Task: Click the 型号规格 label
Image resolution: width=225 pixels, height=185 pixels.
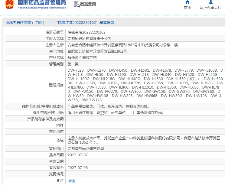Action: click(56, 85)
